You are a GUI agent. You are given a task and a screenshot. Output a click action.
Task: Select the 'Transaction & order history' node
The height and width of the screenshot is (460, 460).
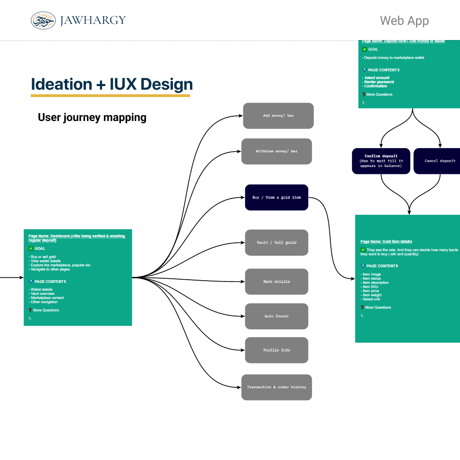pos(276,387)
